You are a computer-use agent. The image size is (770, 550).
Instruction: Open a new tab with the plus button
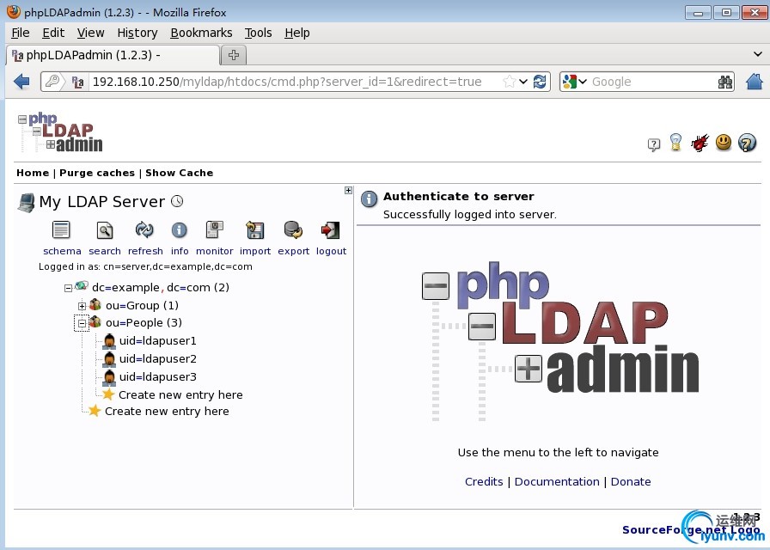pos(234,55)
